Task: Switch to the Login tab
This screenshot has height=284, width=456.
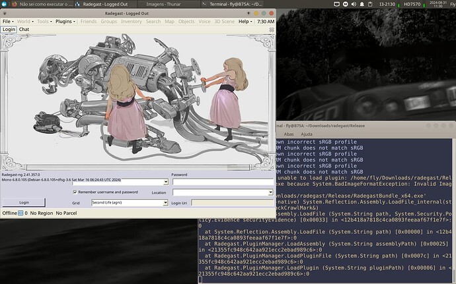Action: point(9,29)
